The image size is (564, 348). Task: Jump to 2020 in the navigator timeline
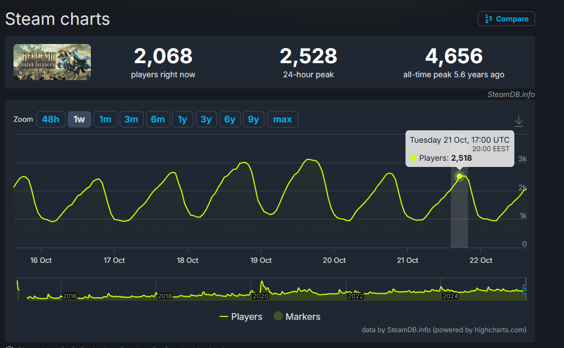(260, 296)
